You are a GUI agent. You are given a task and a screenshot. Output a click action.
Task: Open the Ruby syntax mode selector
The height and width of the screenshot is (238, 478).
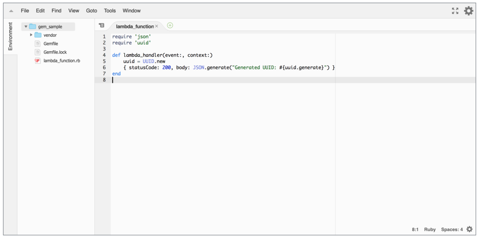[x=430, y=230]
